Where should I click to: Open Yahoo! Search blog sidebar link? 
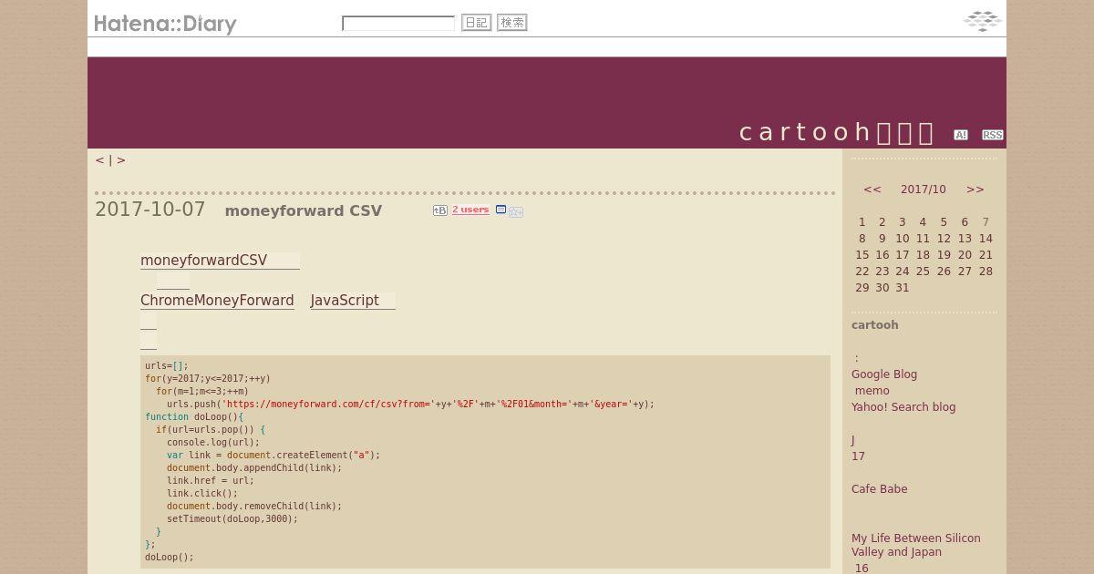(x=903, y=407)
